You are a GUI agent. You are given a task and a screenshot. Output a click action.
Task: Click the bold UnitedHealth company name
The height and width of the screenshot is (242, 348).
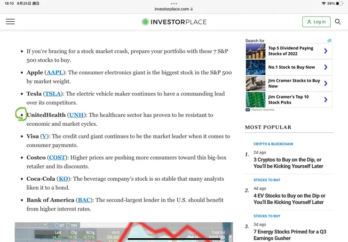point(46,115)
